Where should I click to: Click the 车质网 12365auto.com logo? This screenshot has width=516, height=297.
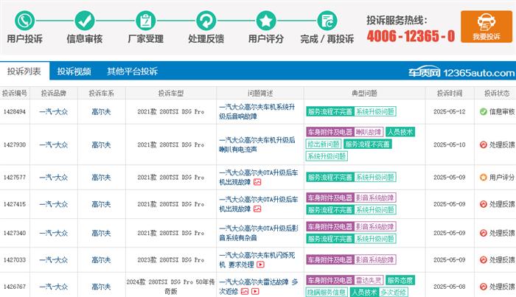[x=461, y=72]
